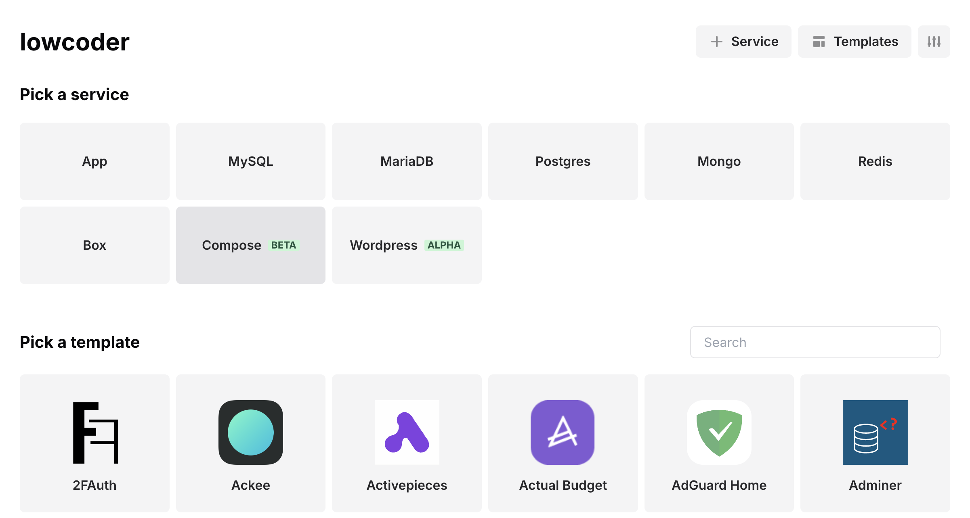
Task: Pick the AdGuard Home shield icon
Action: pyautogui.click(x=719, y=432)
